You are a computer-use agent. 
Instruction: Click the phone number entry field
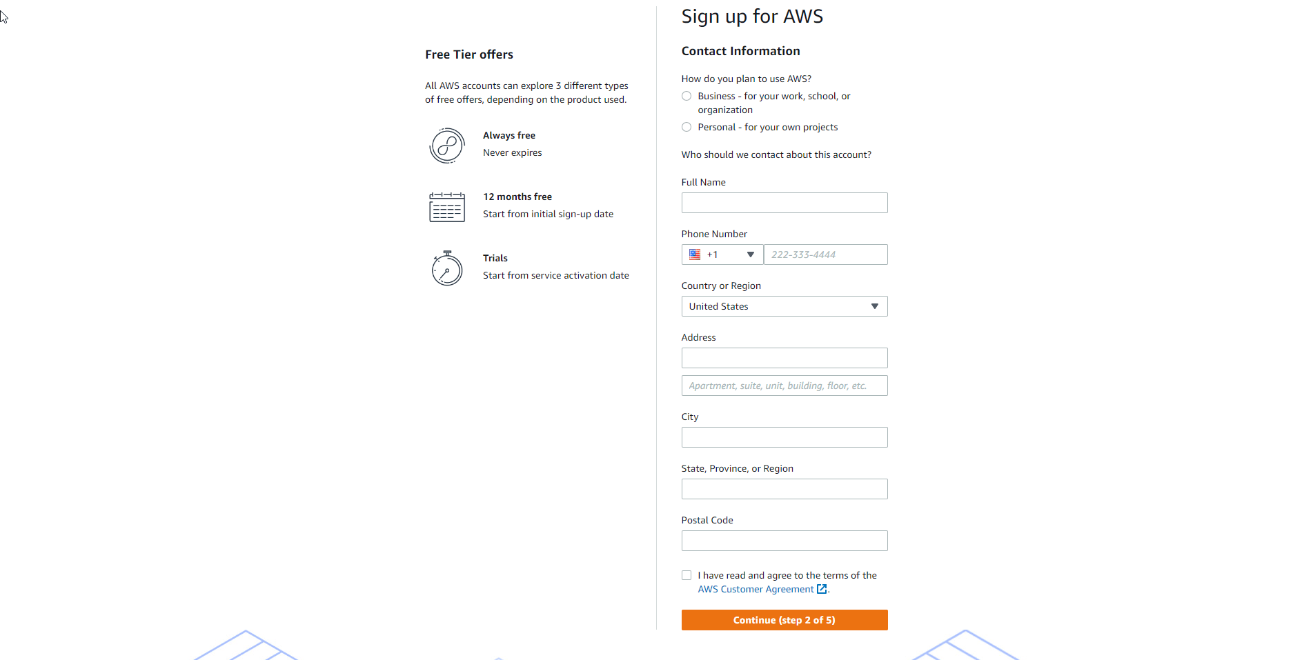825,254
